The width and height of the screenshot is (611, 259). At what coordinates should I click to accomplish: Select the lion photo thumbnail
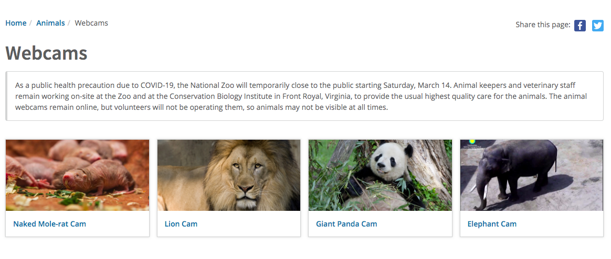pyautogui.click(x=229, y=175)
